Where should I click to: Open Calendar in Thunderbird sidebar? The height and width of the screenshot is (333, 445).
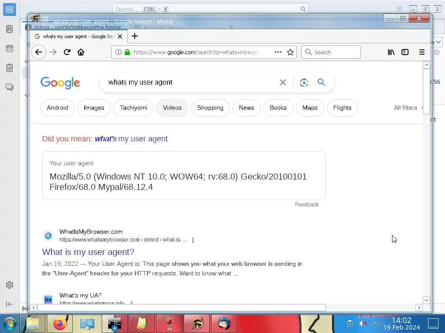click(x=10, y=49)
